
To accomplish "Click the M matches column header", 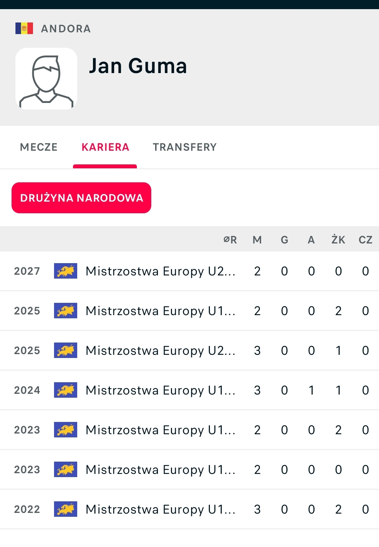I will click(257, 240).
